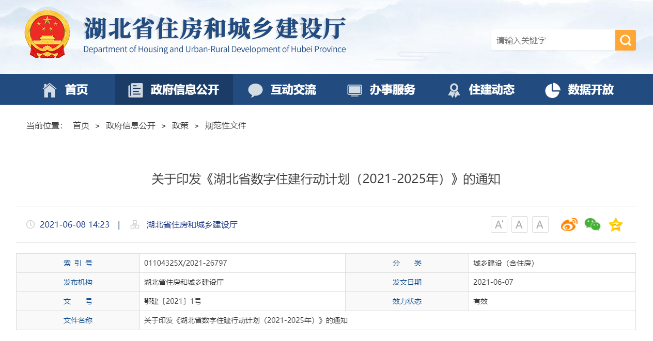Click the ribbon badge icon beside 住建动态

coord(454,90)
